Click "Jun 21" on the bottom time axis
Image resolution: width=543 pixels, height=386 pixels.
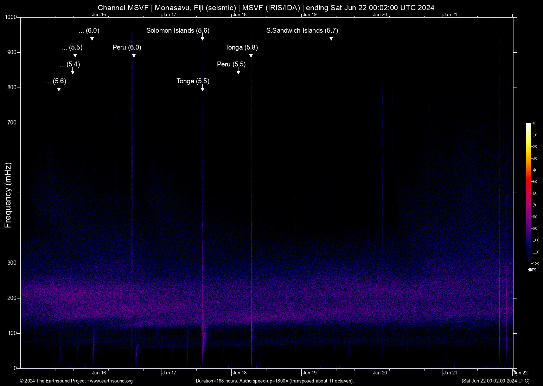click(x=451, y=373)
